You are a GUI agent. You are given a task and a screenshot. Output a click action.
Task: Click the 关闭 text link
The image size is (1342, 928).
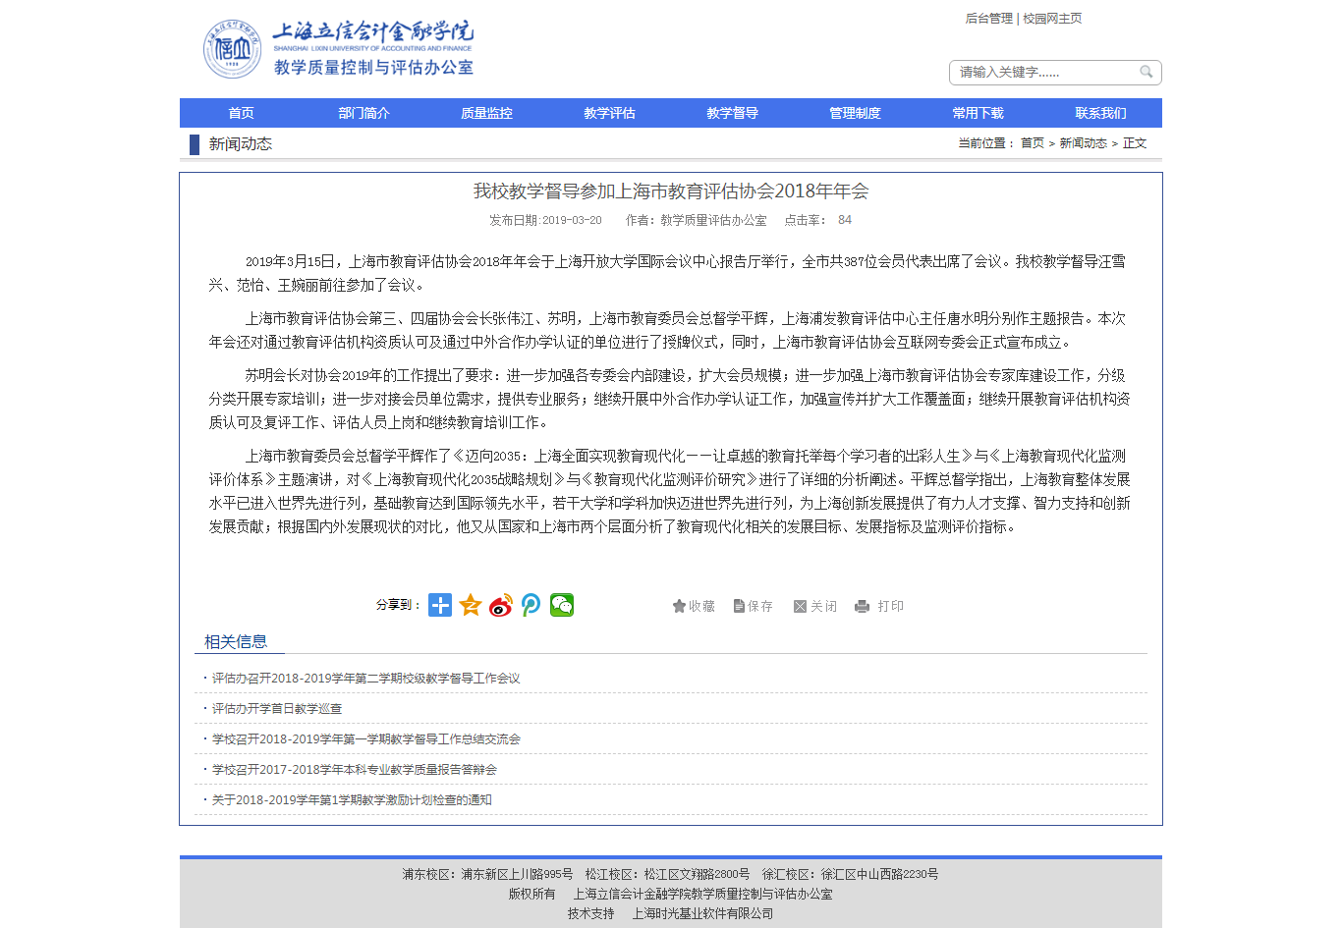click(823, 606)
